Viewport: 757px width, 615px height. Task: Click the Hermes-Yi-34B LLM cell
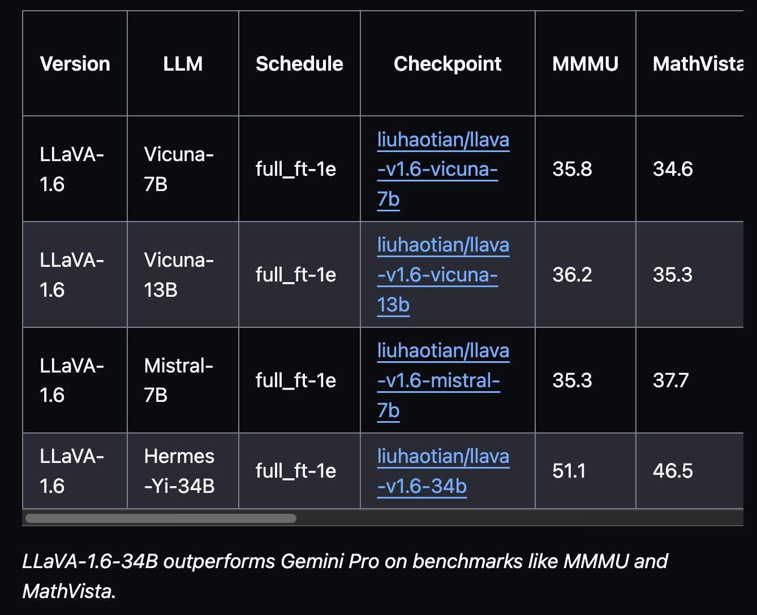coord(179,471)
